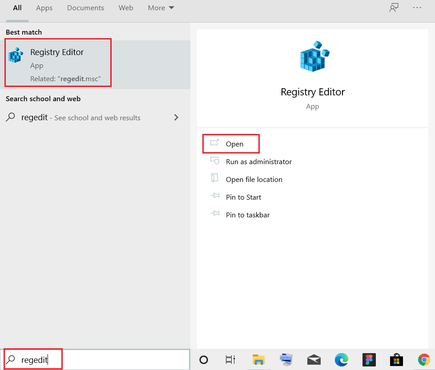Viewport: 435px width, 370px height.
Task: Open Google Chrome from the taskbar
Action: pyautogui.click(x=423, y=360)
